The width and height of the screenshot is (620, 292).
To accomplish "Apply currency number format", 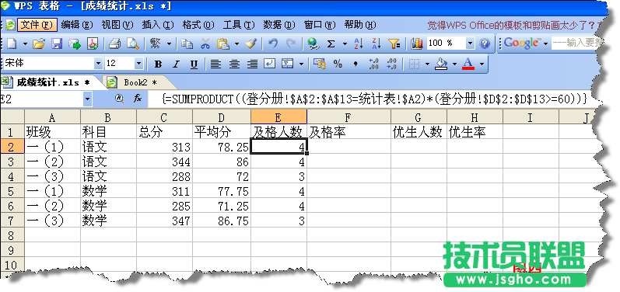I will [319, 64].
